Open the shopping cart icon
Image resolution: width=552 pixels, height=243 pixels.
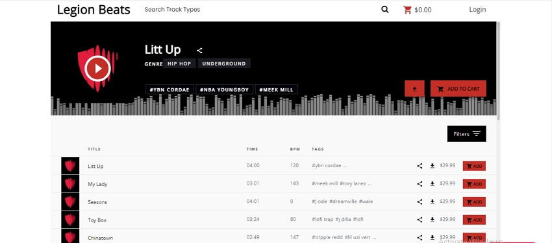point(407,10)
